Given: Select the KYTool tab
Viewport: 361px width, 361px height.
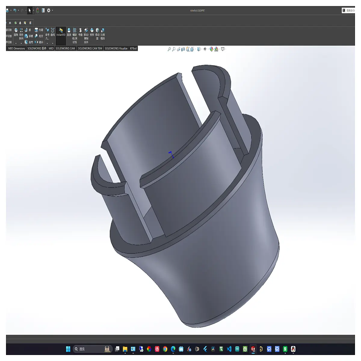Looking at the screenshot, I should tap(133, 48).
